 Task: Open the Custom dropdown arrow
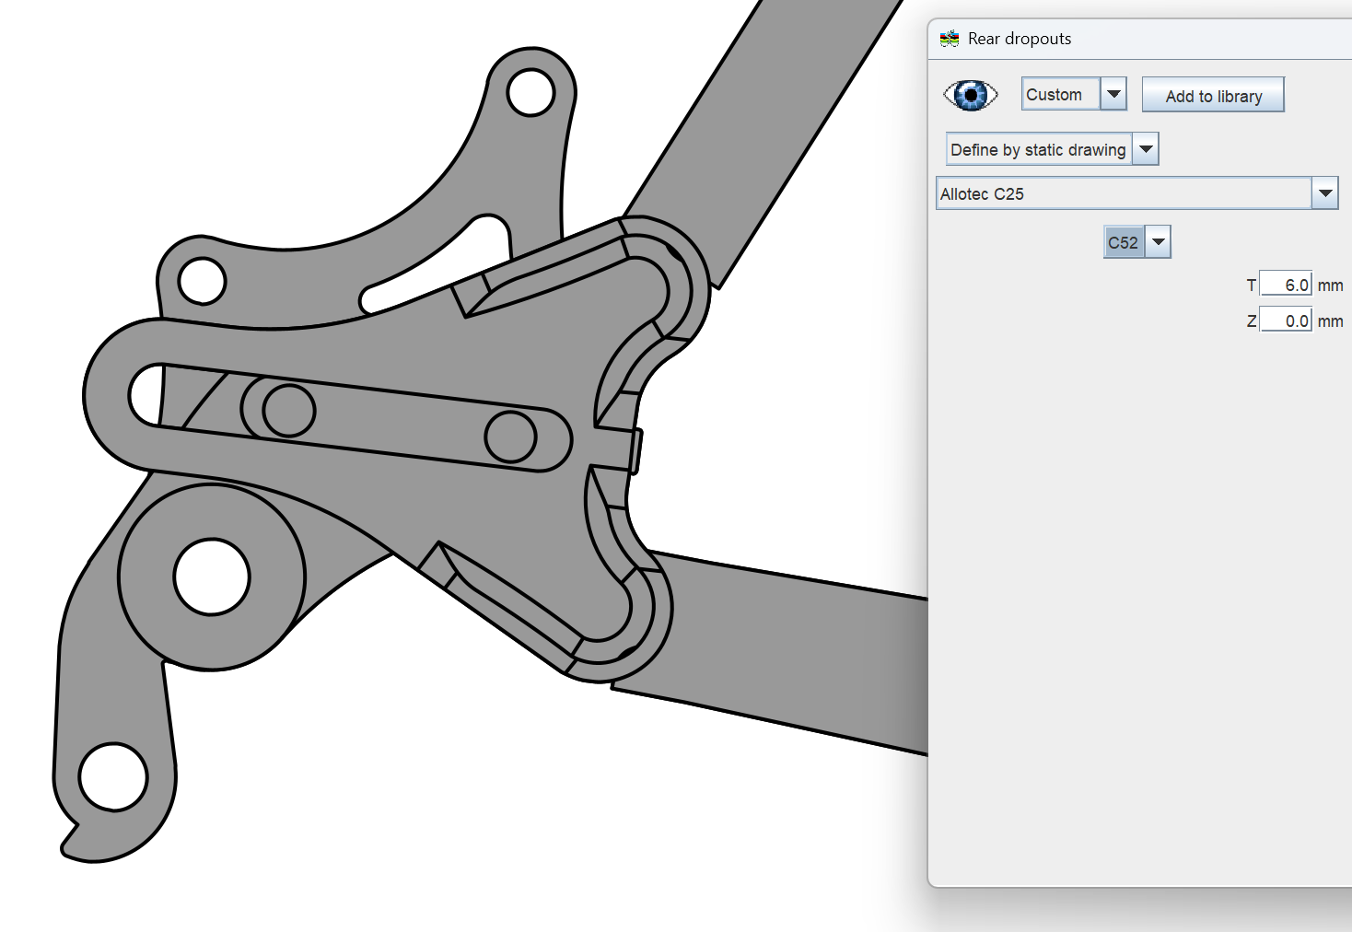1113,94
